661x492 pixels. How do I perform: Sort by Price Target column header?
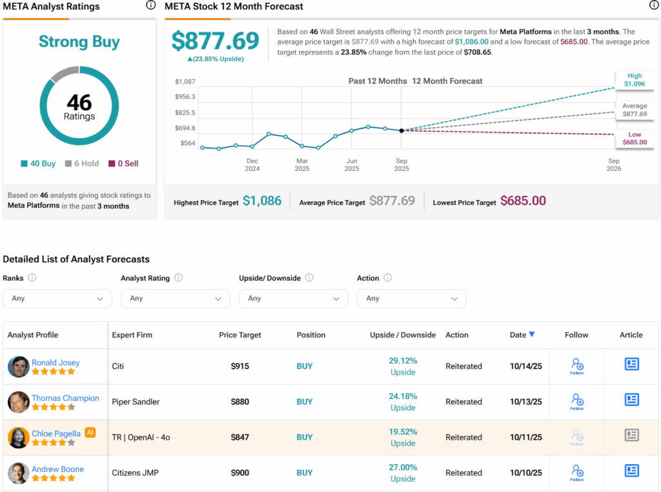click(x=240, y=335)
